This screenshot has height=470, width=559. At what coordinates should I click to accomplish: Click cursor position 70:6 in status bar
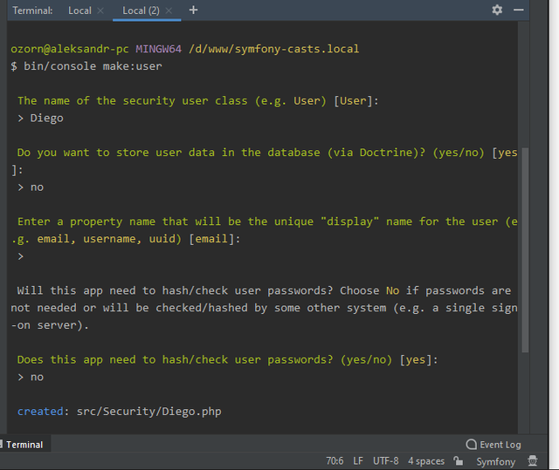point(335,461)
